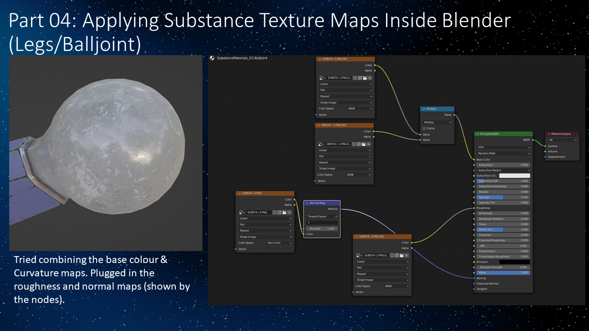This screenshot has height=331, width=589.
Task: Collapse the Multiply node header arrow
Action: tap(424, 109)
